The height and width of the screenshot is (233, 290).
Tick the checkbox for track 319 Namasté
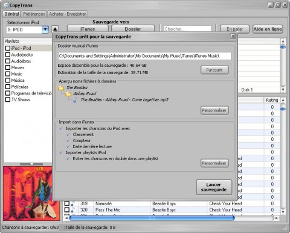point(66,203)
